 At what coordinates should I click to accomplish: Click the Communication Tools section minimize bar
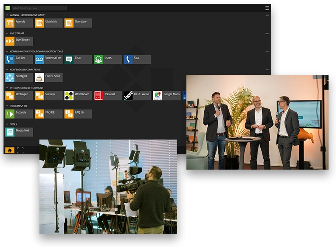click(267, 52)
